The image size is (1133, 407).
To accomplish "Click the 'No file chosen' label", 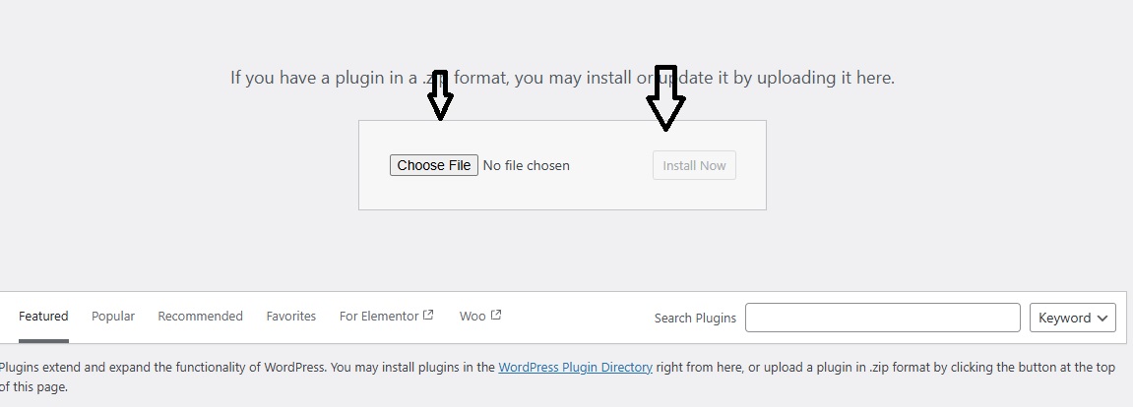I will pyautogui.click(x=526, y=165).
